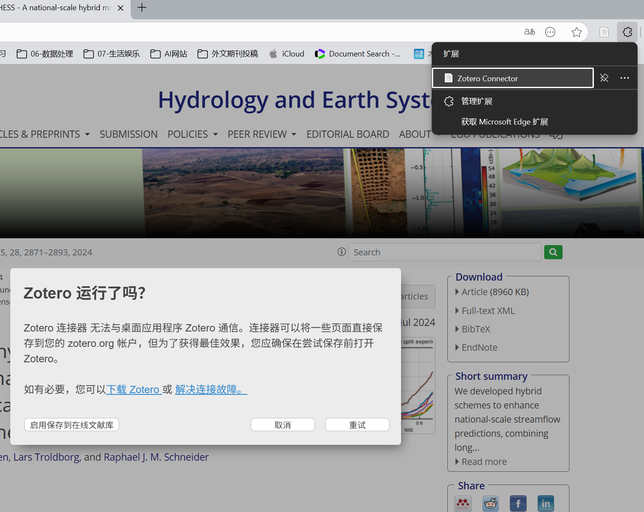Image resolution: width=644 pixels, height=512 pixels.
Task: Open 07-生活娱乐 bookmark folder
Action: click(112, 54)
